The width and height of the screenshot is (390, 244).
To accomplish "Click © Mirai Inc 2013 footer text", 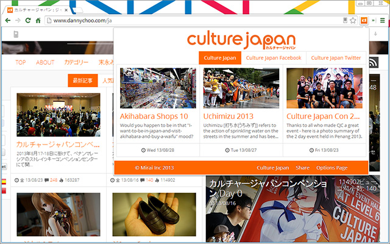I will [154, 168].
